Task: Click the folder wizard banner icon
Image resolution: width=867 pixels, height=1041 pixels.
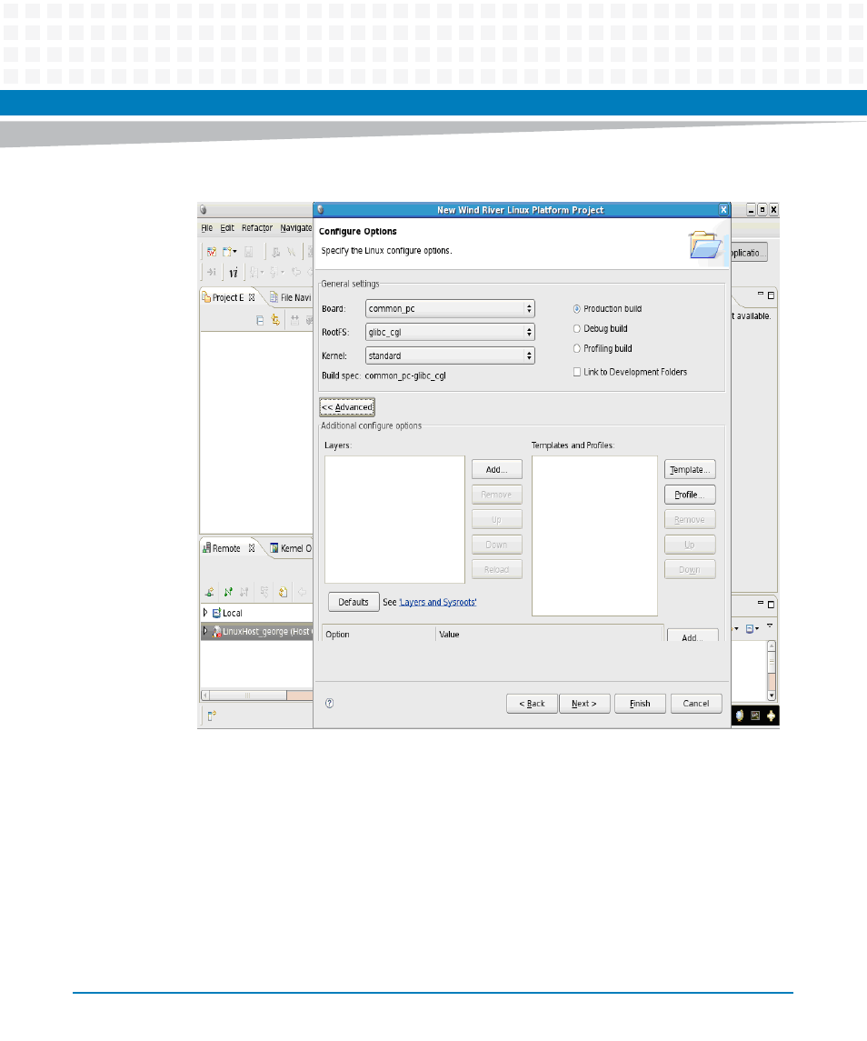Action: 704,245
